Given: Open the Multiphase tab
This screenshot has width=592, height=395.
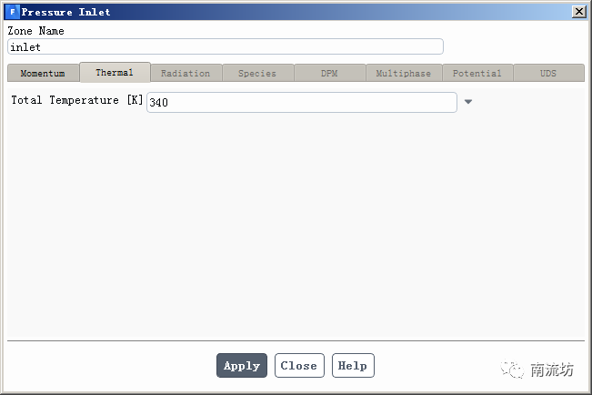Looking at the screenshot, I should coord(404,73).
